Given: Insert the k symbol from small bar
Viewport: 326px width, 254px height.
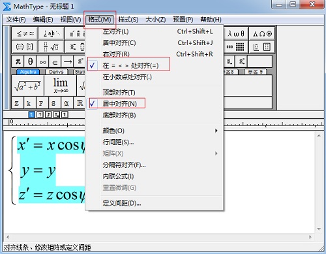Looking at the screenshot, I should pos(29,103).
